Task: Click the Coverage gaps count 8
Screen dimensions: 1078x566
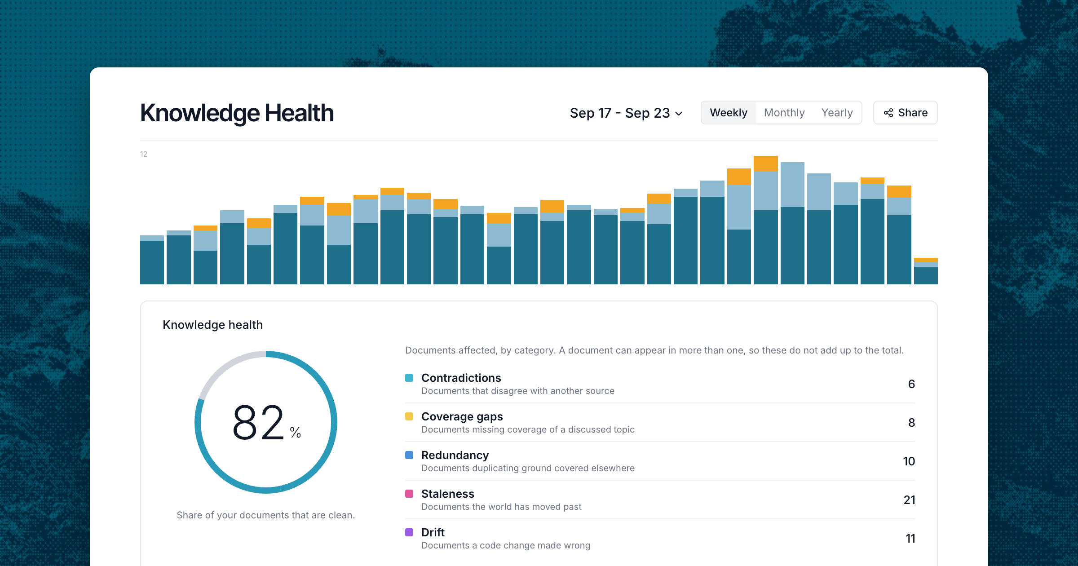Action: click(911, 423)
